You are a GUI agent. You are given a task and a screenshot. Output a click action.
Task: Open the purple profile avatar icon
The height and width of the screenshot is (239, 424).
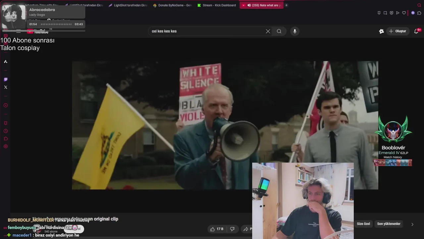coord(413,13)
